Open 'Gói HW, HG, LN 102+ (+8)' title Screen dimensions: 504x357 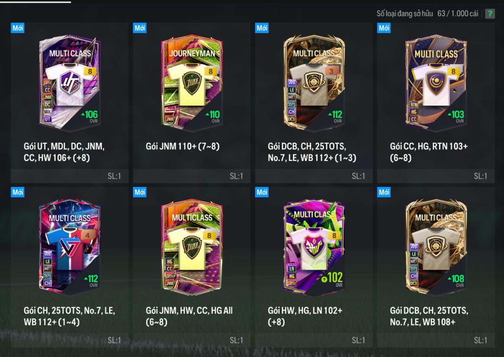tap(305, 316)
